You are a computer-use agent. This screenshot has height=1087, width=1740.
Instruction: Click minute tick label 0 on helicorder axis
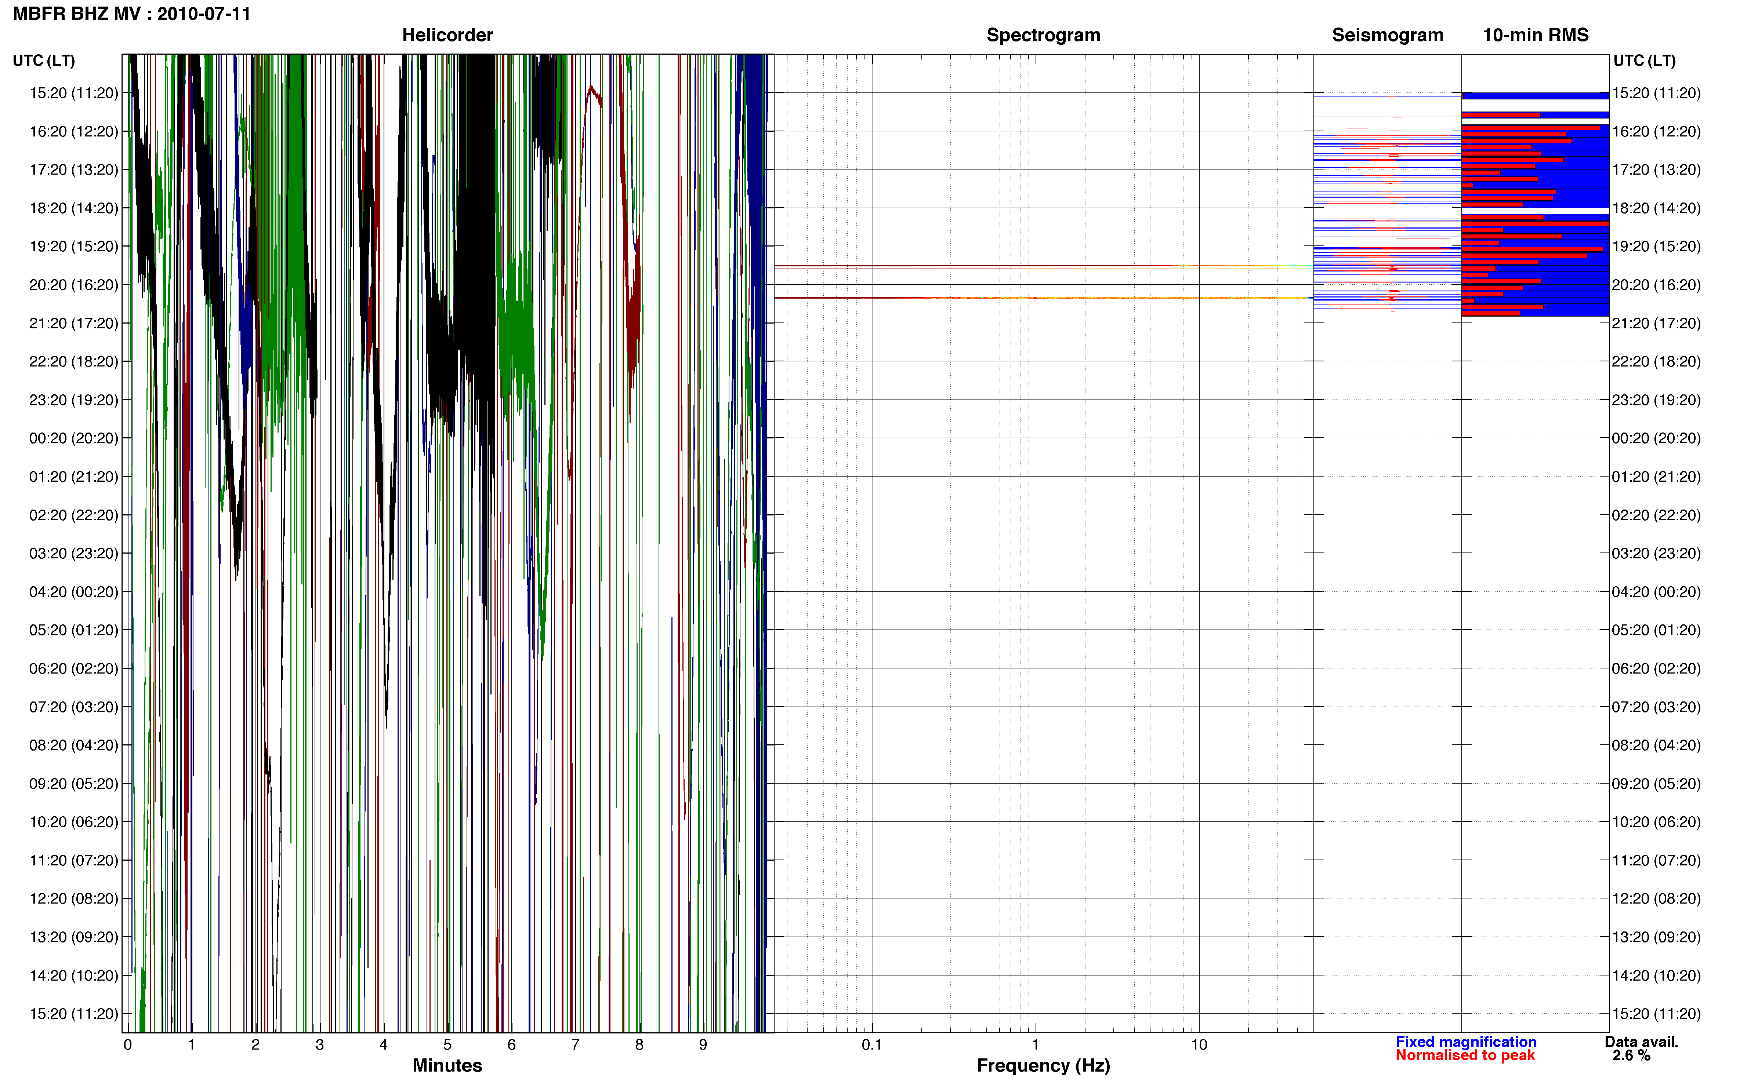(127, 1045)
